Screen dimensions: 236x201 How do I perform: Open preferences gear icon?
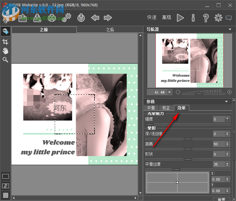(x=219, y=18)
